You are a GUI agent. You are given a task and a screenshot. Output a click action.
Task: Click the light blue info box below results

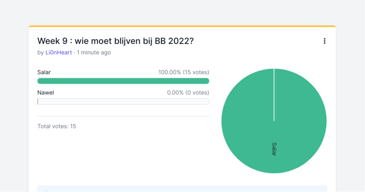pyautogui.click(x=182, y=189)
